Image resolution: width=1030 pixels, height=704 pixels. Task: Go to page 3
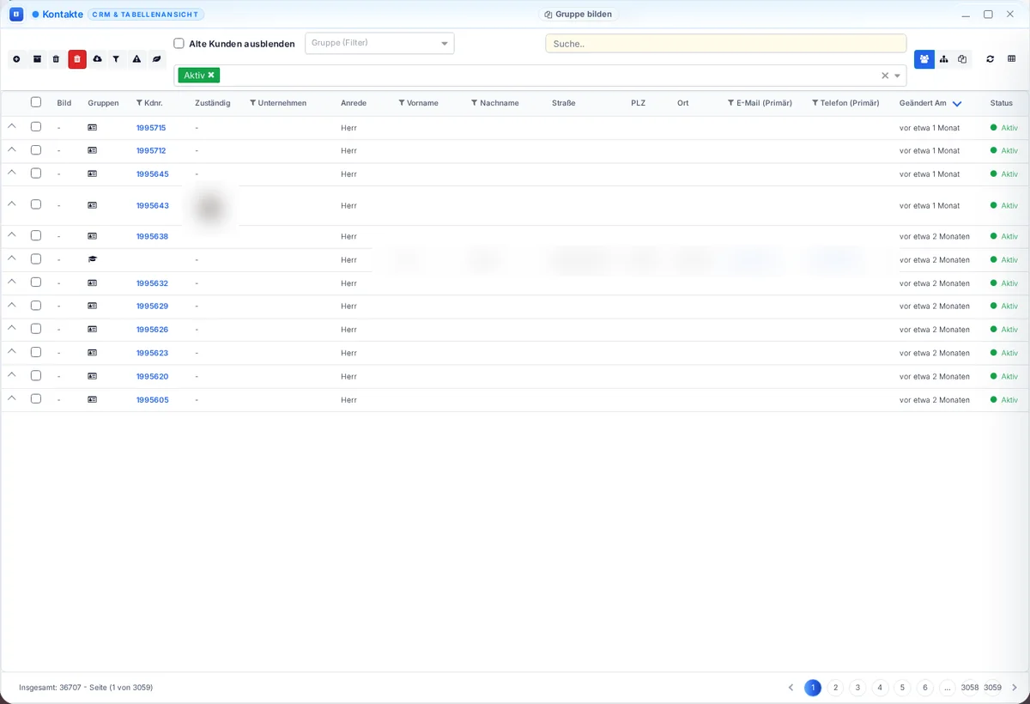(857, 688)
